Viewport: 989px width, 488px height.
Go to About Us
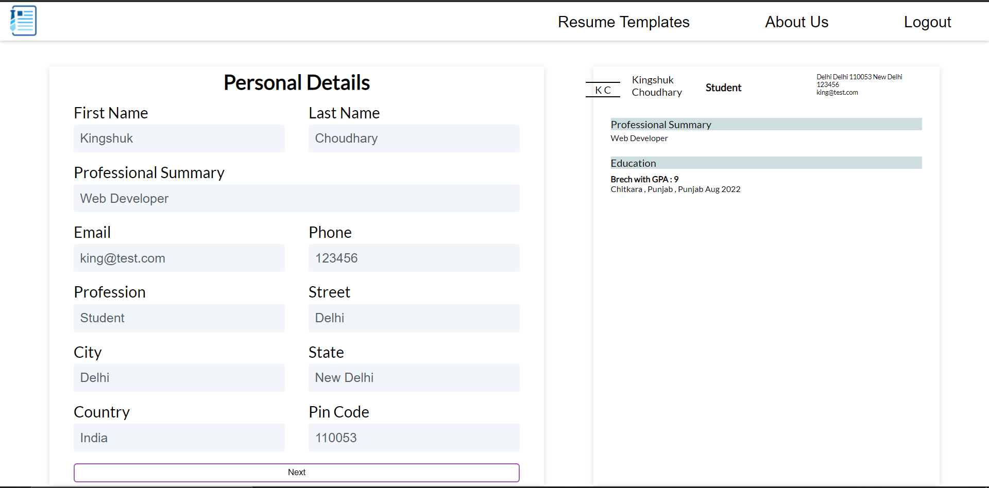pos(796,22)
